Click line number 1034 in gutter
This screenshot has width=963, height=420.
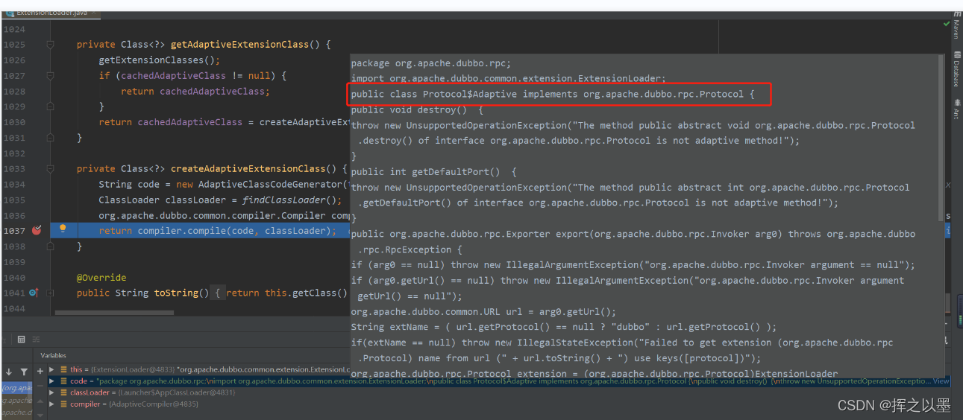[13, 184]
